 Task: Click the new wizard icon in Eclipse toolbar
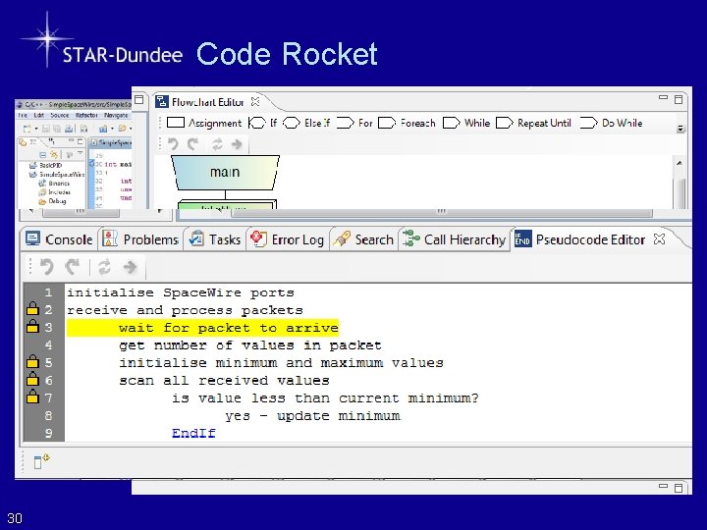[27, 129]
